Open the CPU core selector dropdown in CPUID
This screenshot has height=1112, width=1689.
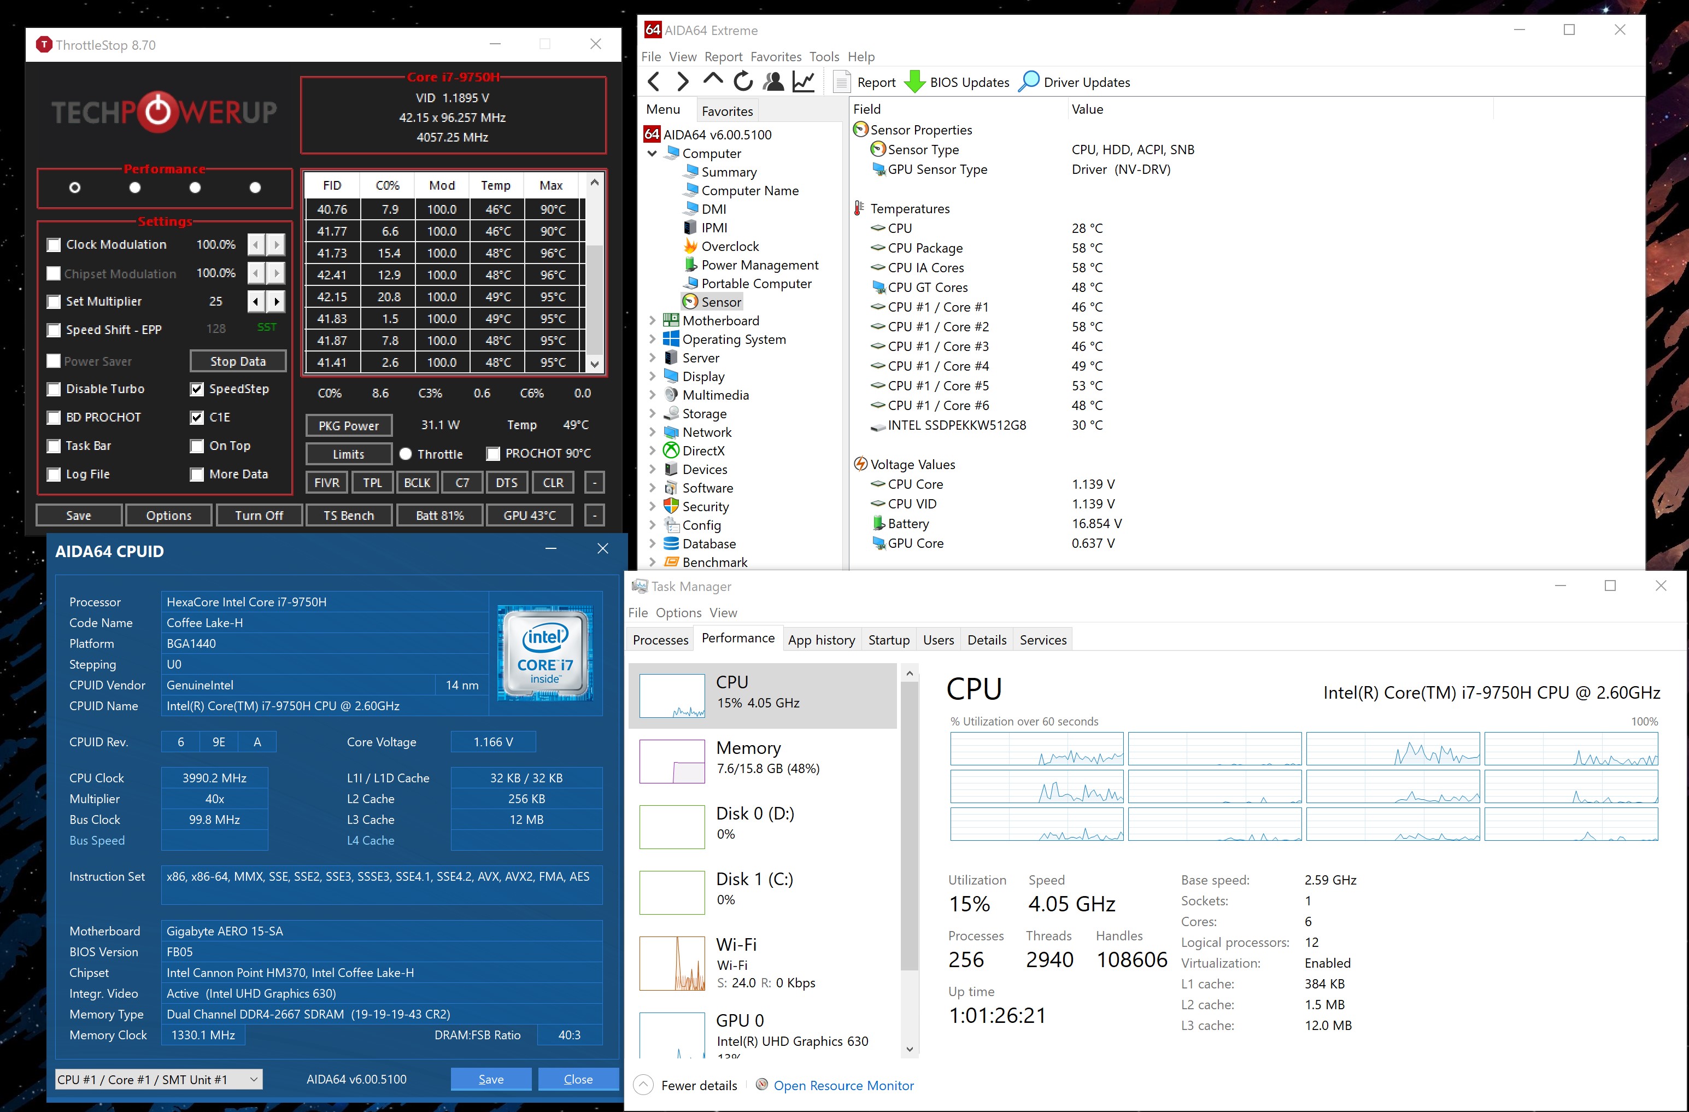pyautogui.click(x=159, y=1079)
